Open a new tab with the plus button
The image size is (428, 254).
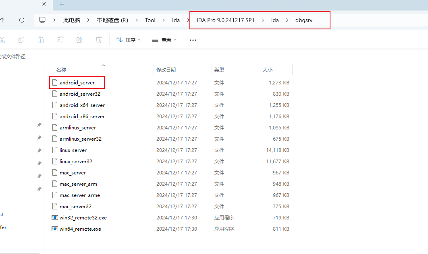pyautogui.click(x=62, y=4)
